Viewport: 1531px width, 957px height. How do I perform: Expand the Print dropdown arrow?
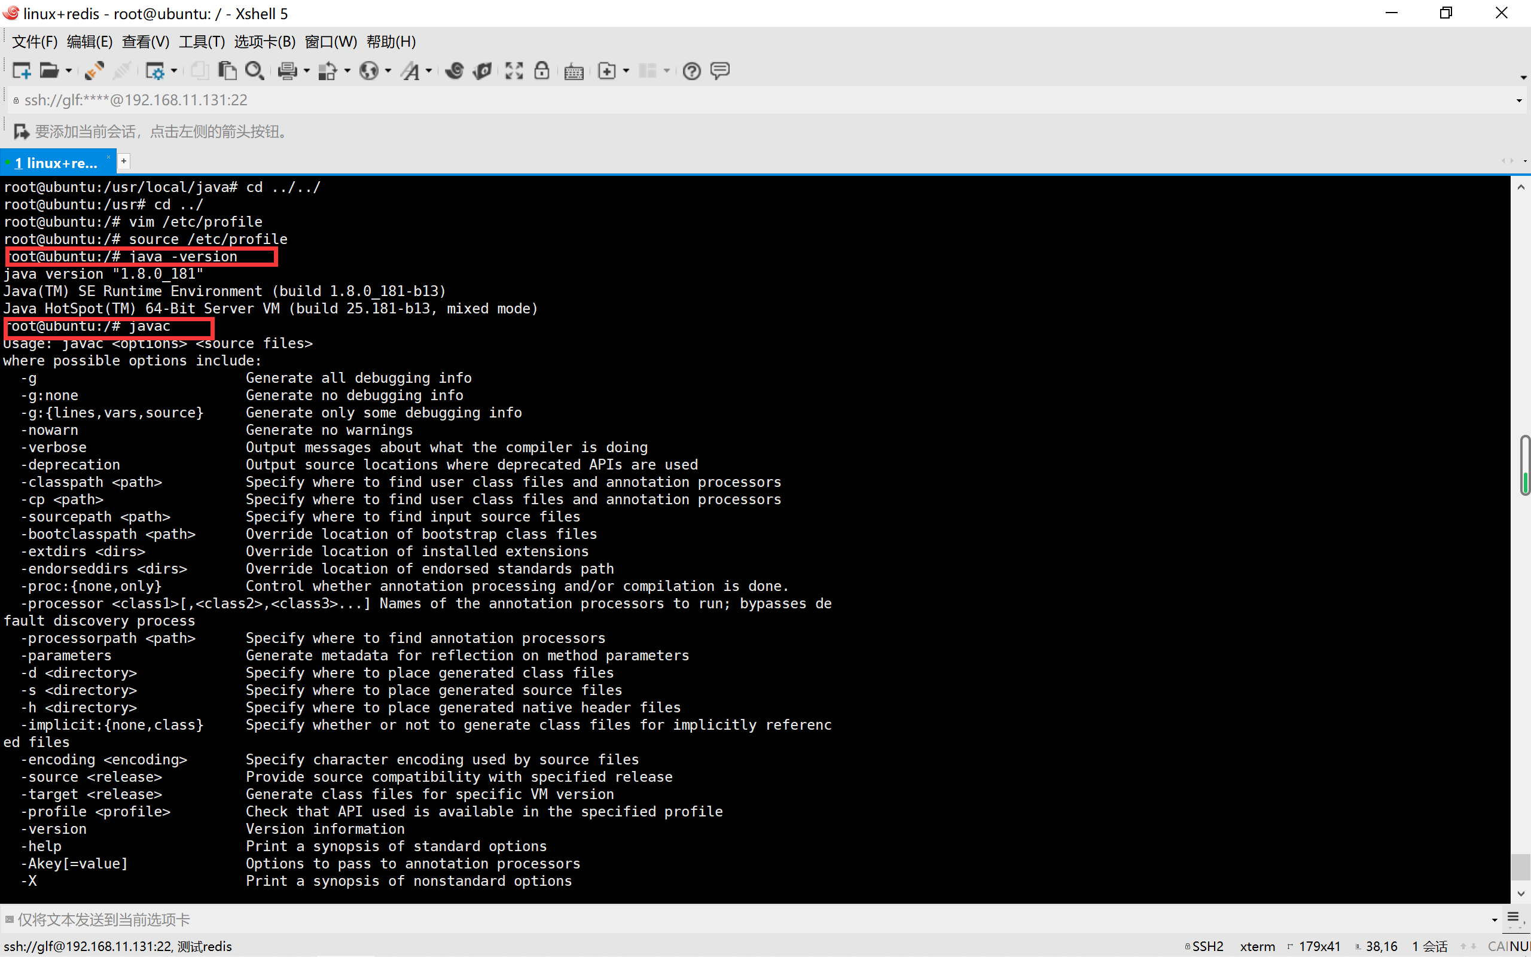click(307, 71)
